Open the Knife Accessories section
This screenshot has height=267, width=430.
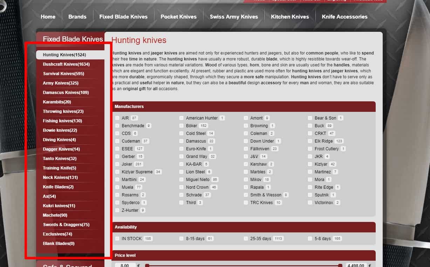coord(344,16)
